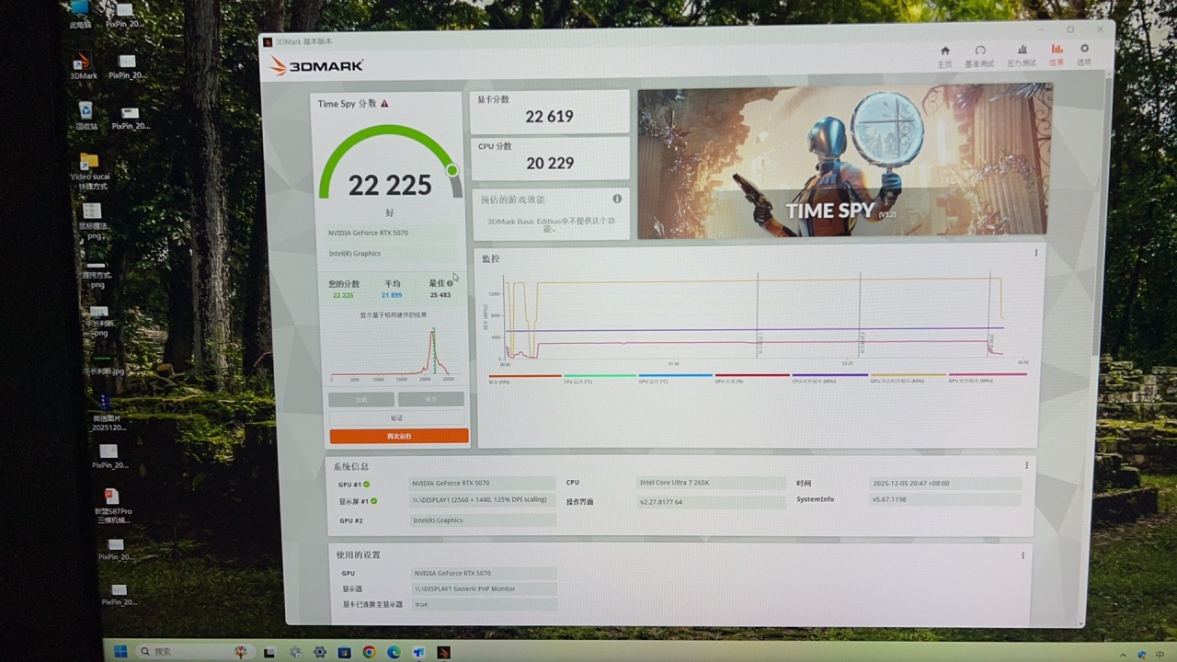Toggle the green CPU 温度 legend item
Image resolution: width=1177 pixels, height=662 pixels.
600,378
